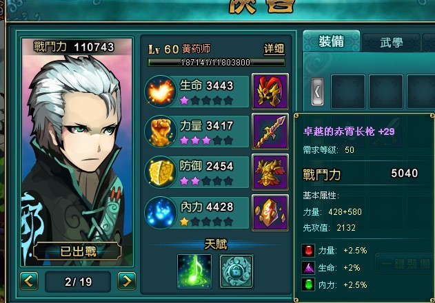Select the crimson spear weapon slot

tap(270, 132)
